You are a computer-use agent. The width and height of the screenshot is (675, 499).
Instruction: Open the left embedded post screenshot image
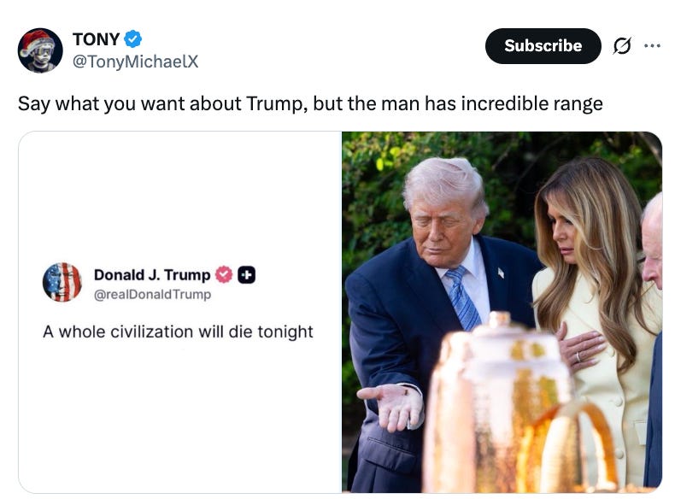(180, 312)
